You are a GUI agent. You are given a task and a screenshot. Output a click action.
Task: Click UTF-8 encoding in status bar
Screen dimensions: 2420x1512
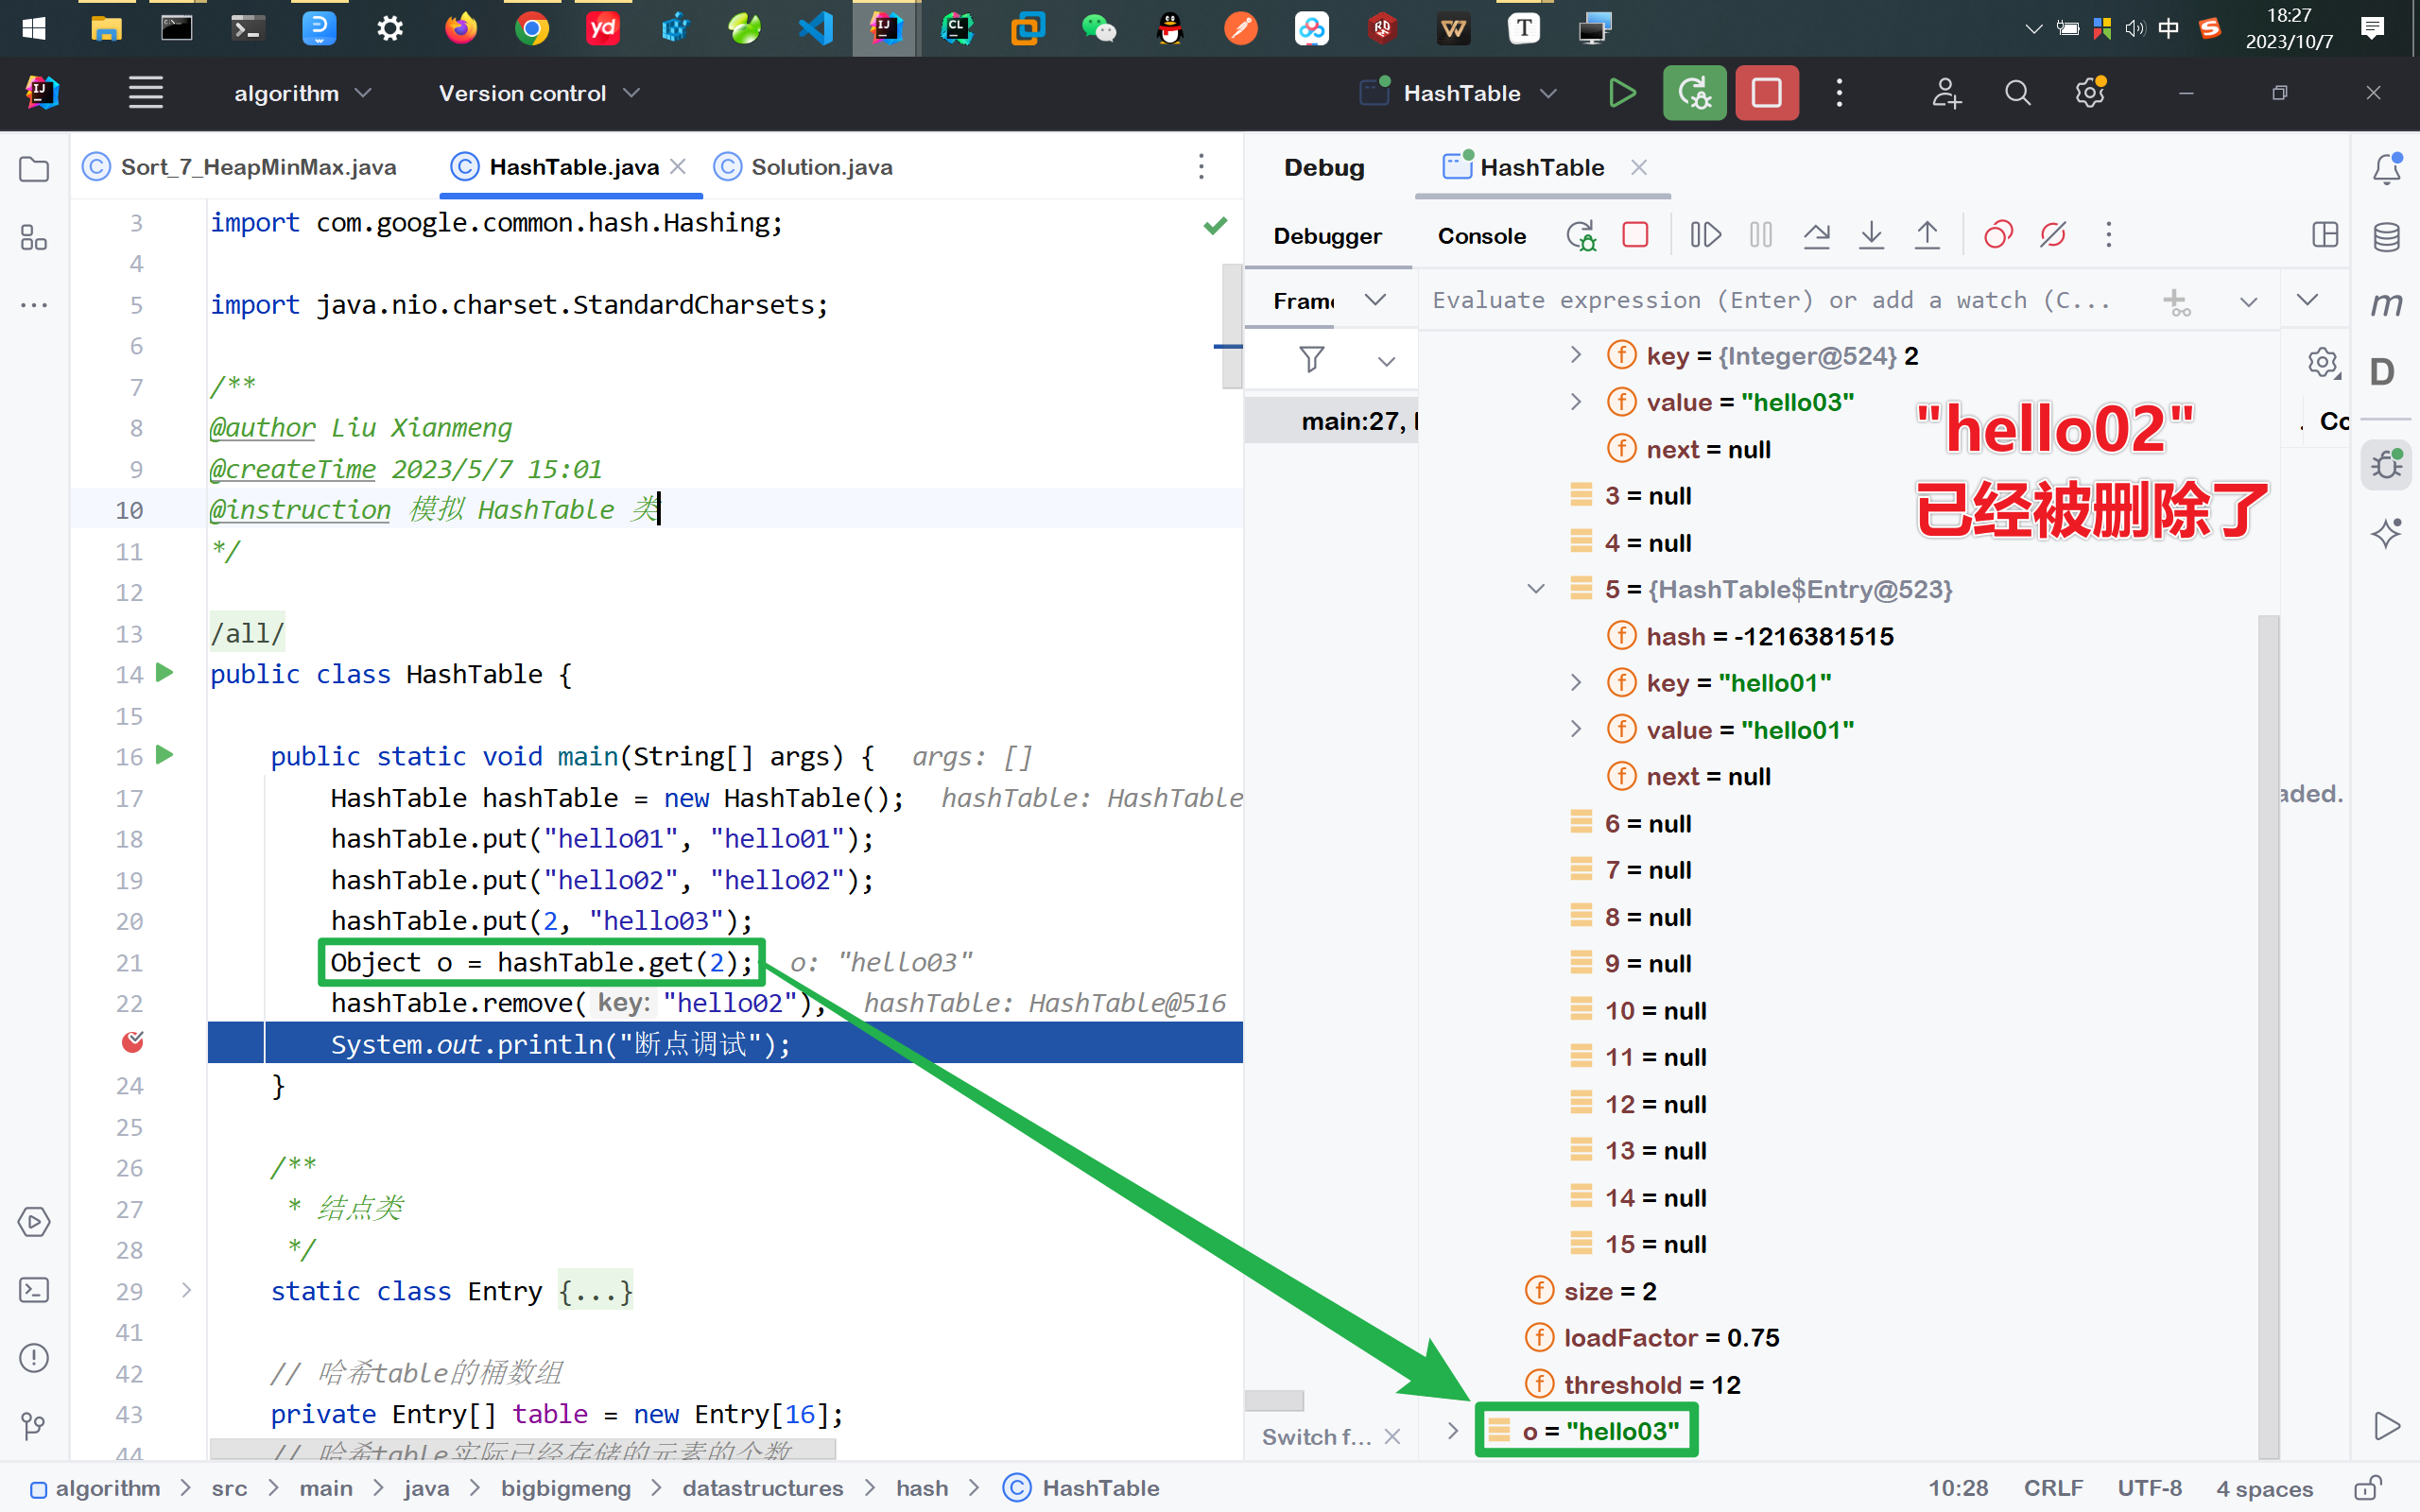pyautogui.click(x=2149, y=1488)
